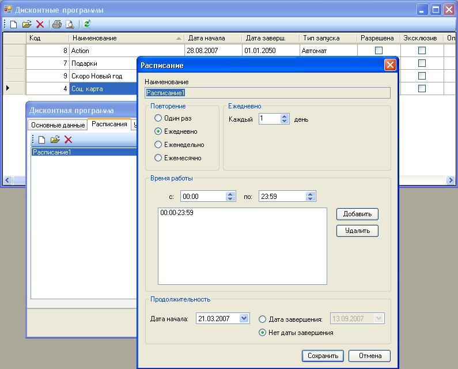Select the Один раз radio button
458x369 pixels.
(x=158, y=118)
